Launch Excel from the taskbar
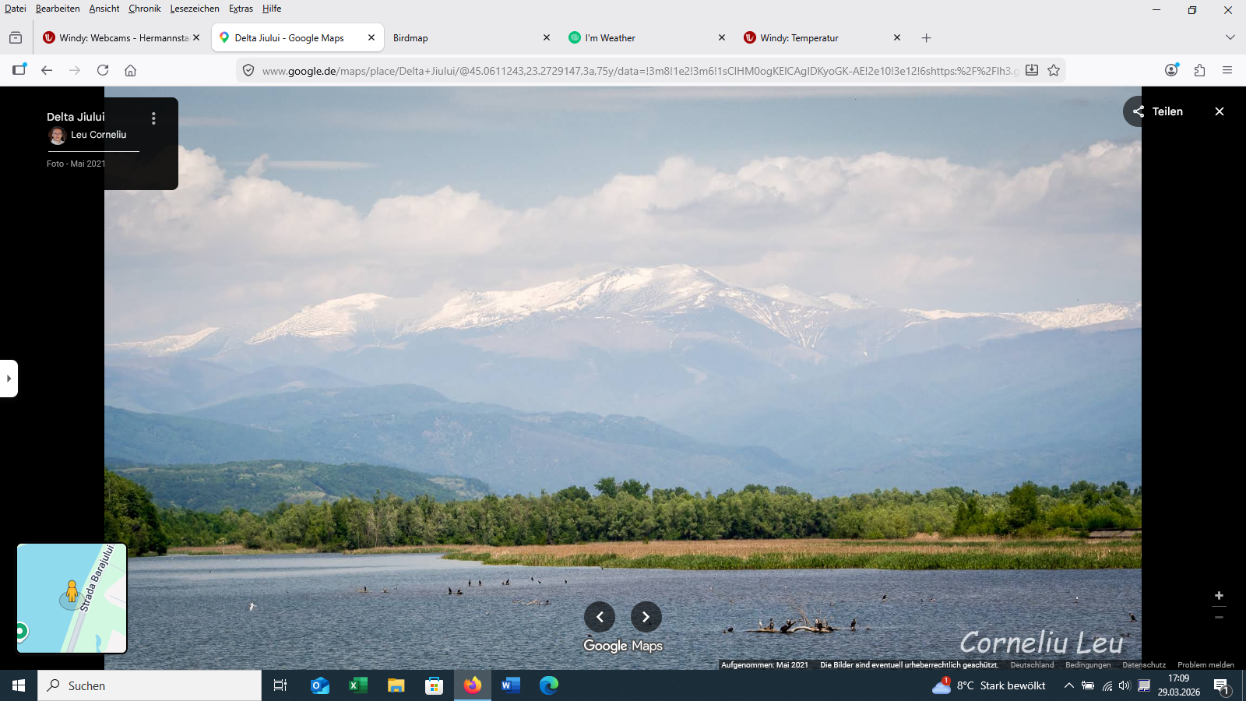 pos(358,685)
